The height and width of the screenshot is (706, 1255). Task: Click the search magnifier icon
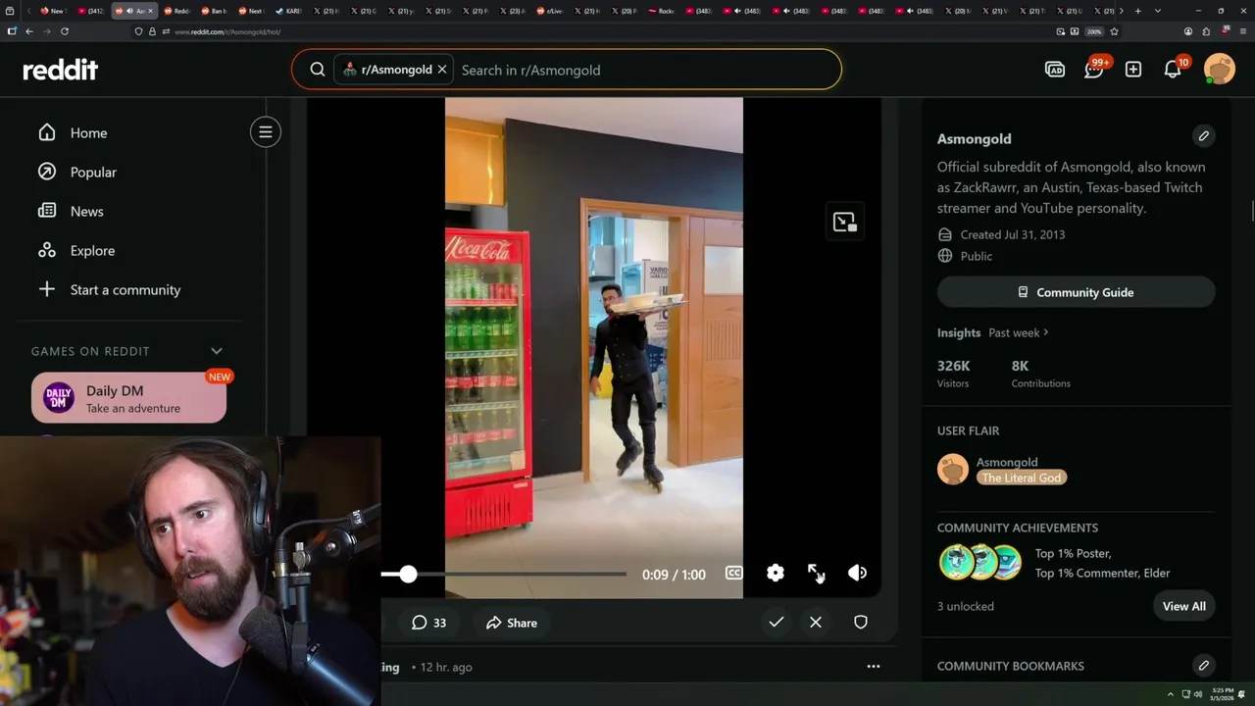point(318,70)
